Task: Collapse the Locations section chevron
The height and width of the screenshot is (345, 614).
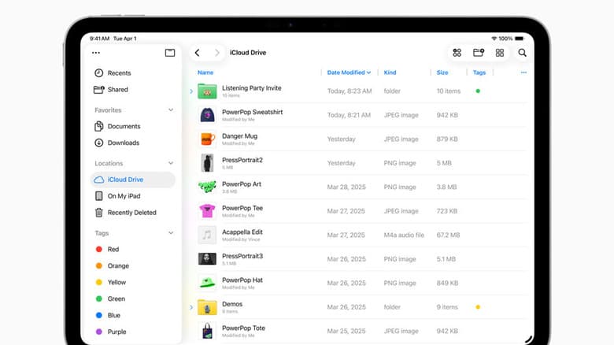Action: click(x=171, y=164)
